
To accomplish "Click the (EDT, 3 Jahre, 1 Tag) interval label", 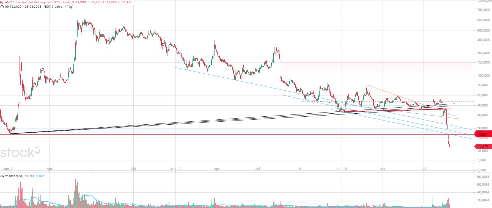I will (x=59, y=7).
